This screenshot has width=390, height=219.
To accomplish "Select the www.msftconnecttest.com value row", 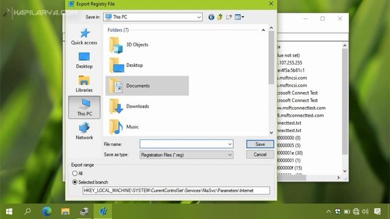I will (x=301, y=108).
